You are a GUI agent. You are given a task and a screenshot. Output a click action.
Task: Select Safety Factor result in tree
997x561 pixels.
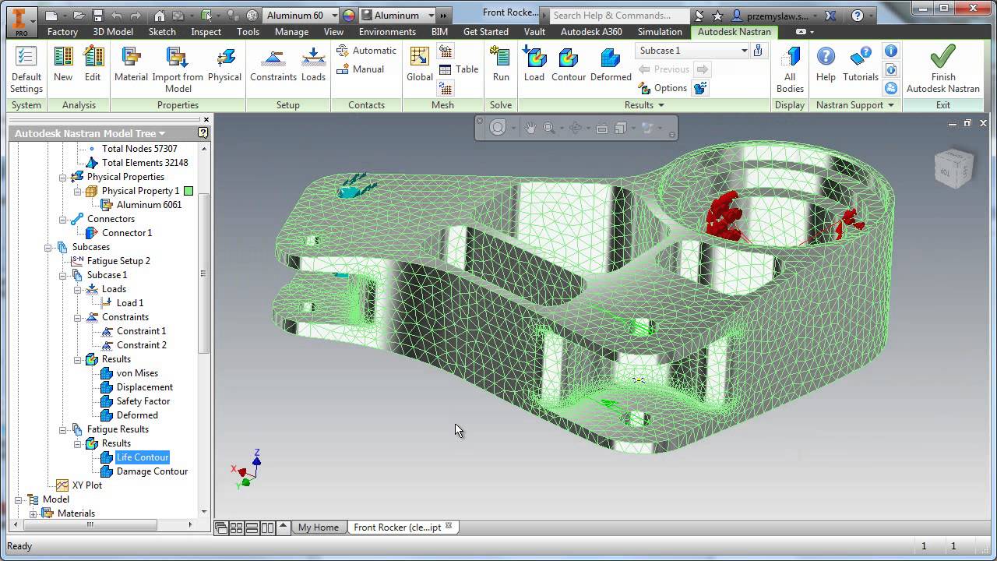coord(143,401)
